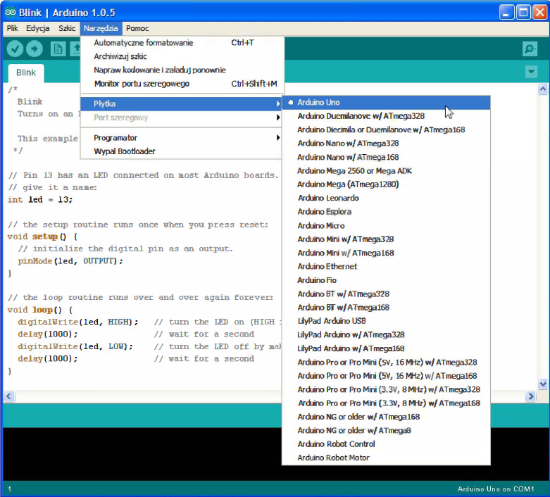This screenshot has width=550, height=497.
Task: Open Monitor portu szeregowego
Action: pos(182,84)
